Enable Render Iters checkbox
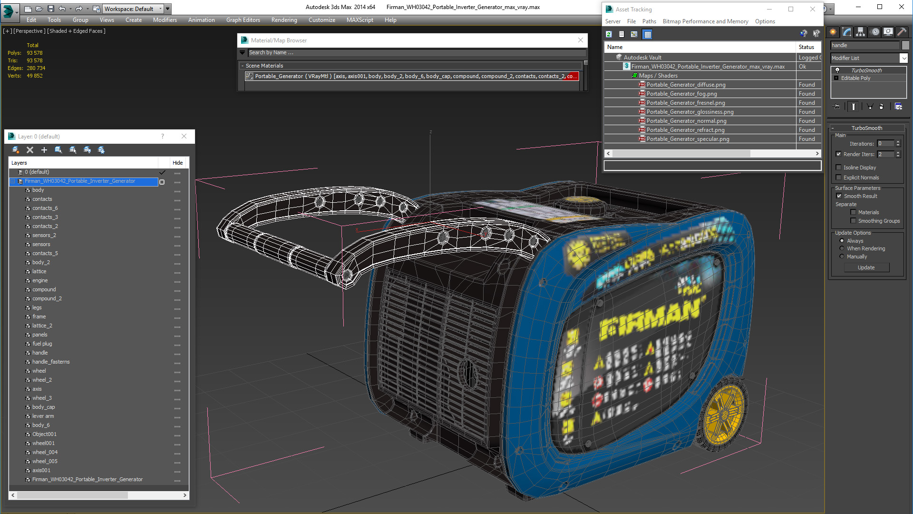This screenshot has height=514, width=913. click(839, 154)
